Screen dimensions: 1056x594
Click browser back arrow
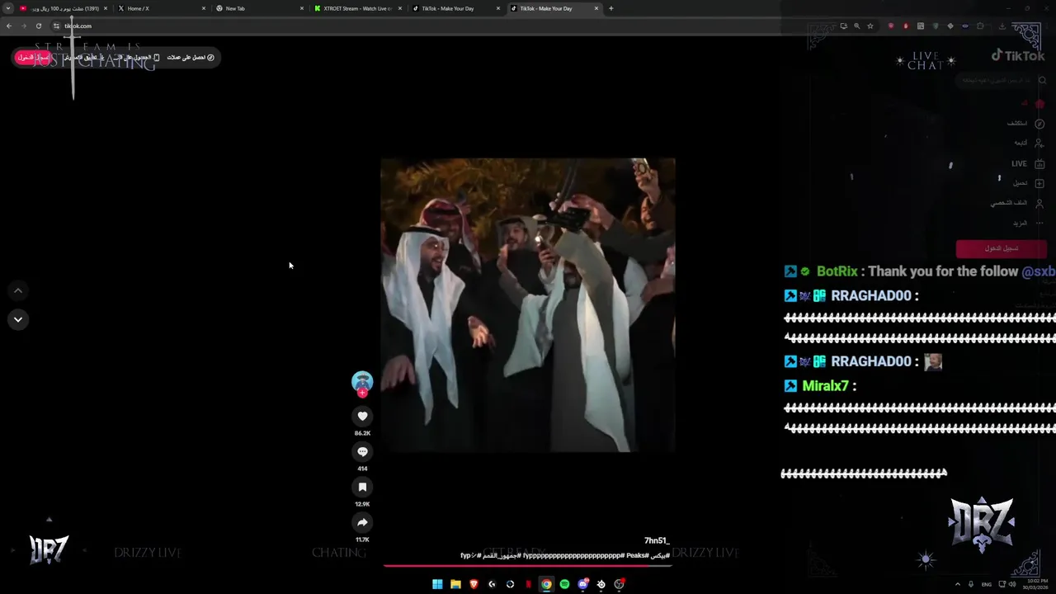[x=9, y=26]
